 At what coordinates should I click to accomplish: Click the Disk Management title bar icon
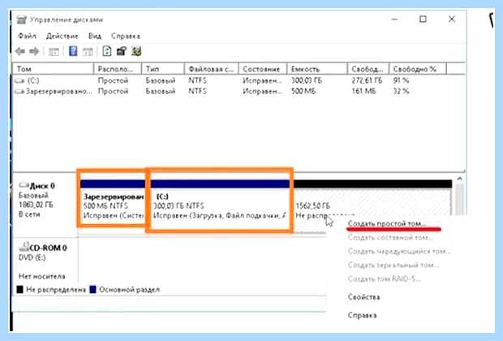pos(21,19)
